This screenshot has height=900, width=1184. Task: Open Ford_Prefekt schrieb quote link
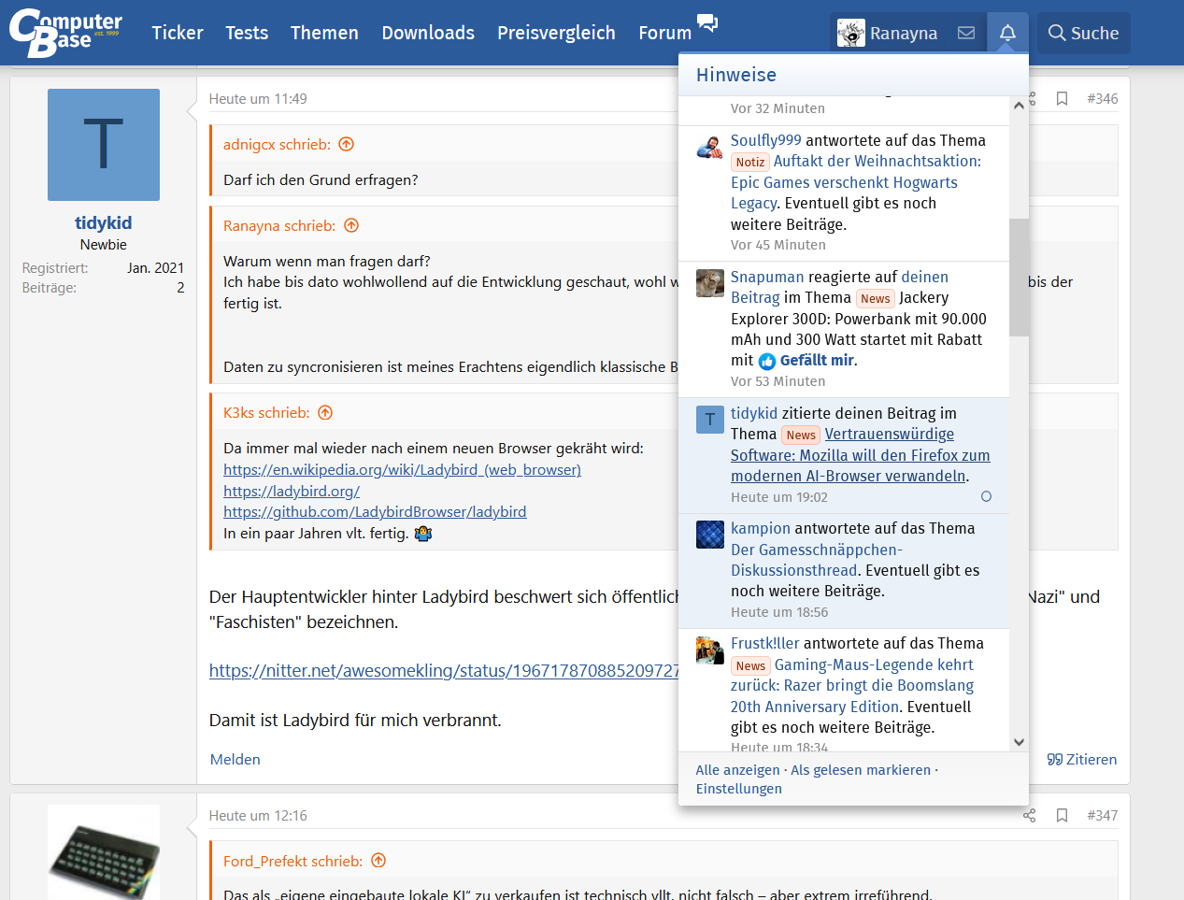292,861
